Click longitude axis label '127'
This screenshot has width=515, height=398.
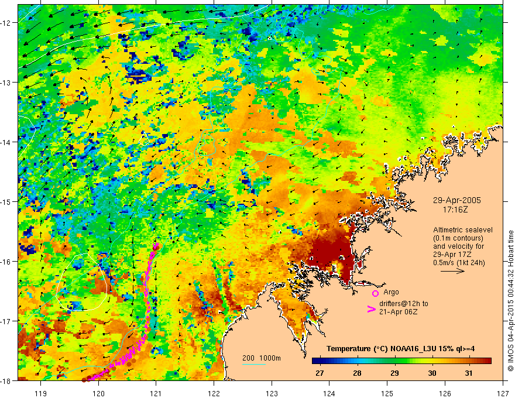pyautogui.click(x=503, y=393)
